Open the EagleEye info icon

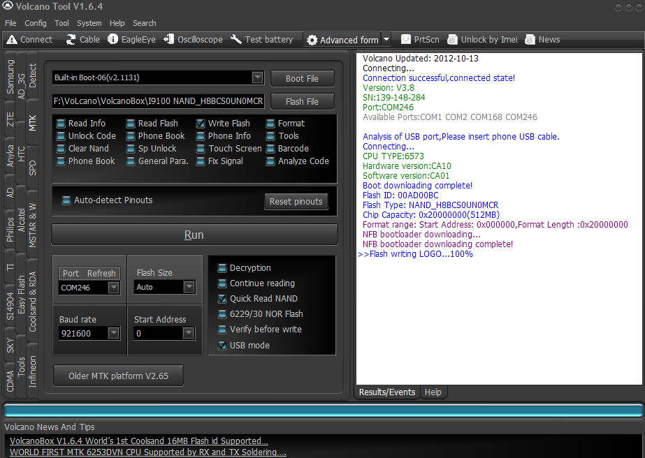pos(113,39)
